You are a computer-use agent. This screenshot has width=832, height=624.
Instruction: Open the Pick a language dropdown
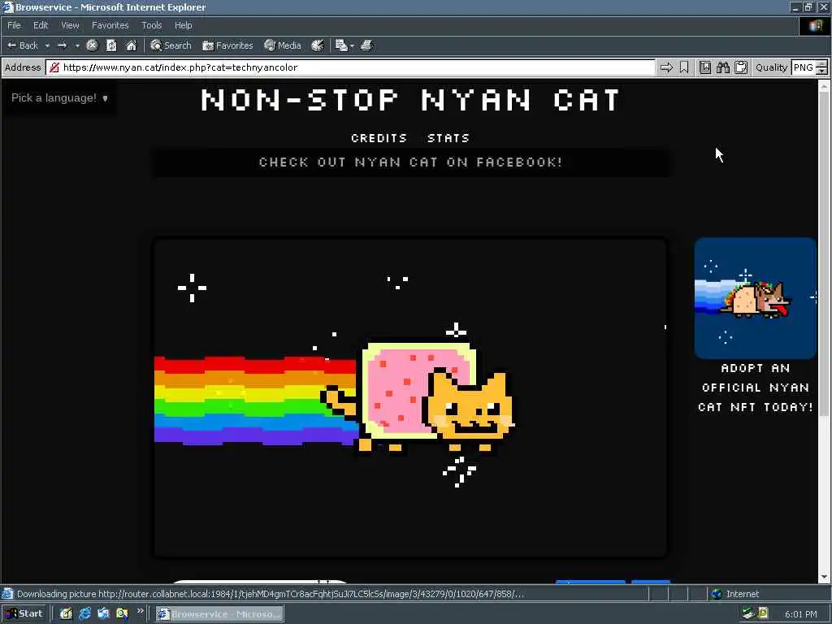click(59, 97)
